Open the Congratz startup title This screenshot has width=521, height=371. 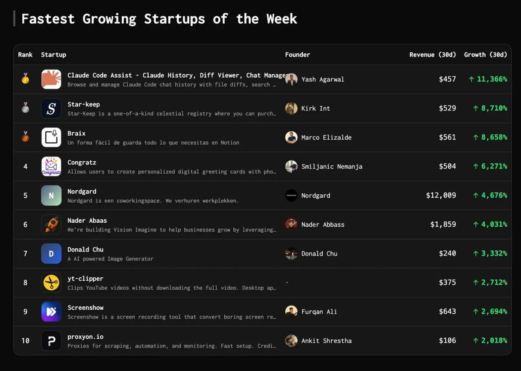point(82,162)
